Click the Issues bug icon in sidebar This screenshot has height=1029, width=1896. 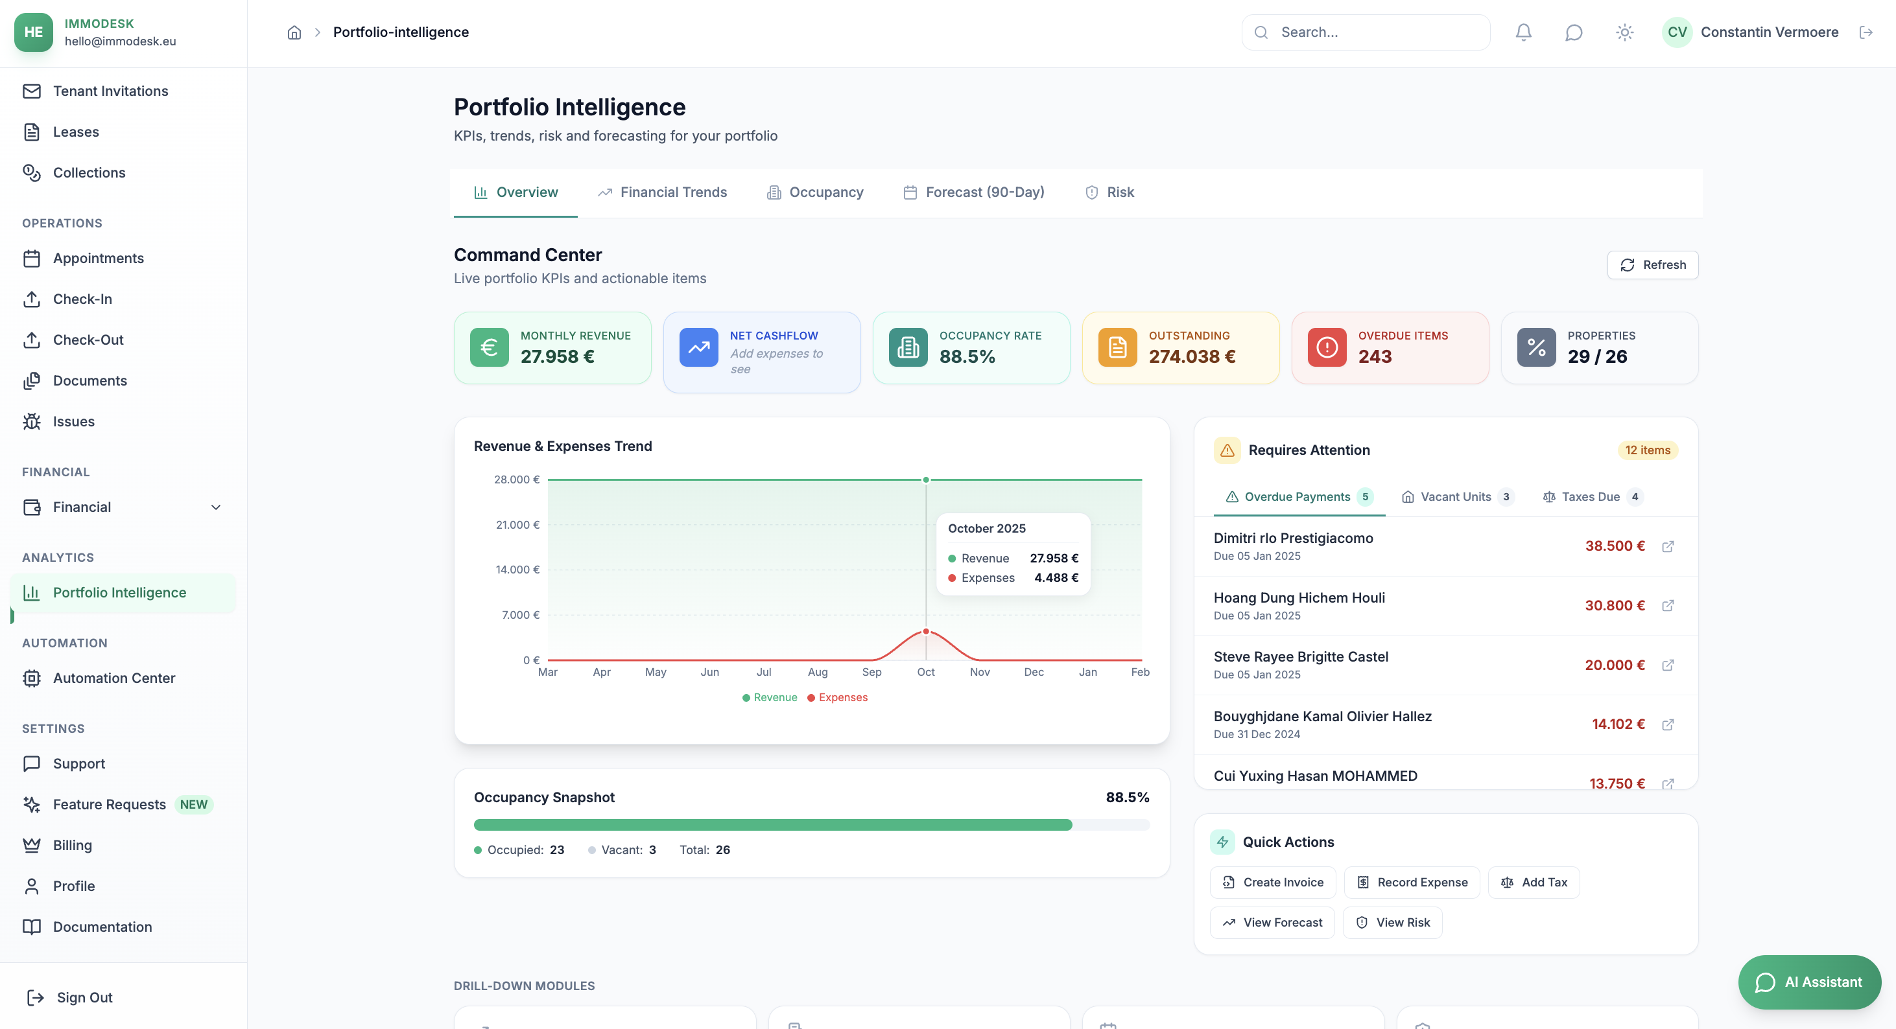[x=32, y=421]
